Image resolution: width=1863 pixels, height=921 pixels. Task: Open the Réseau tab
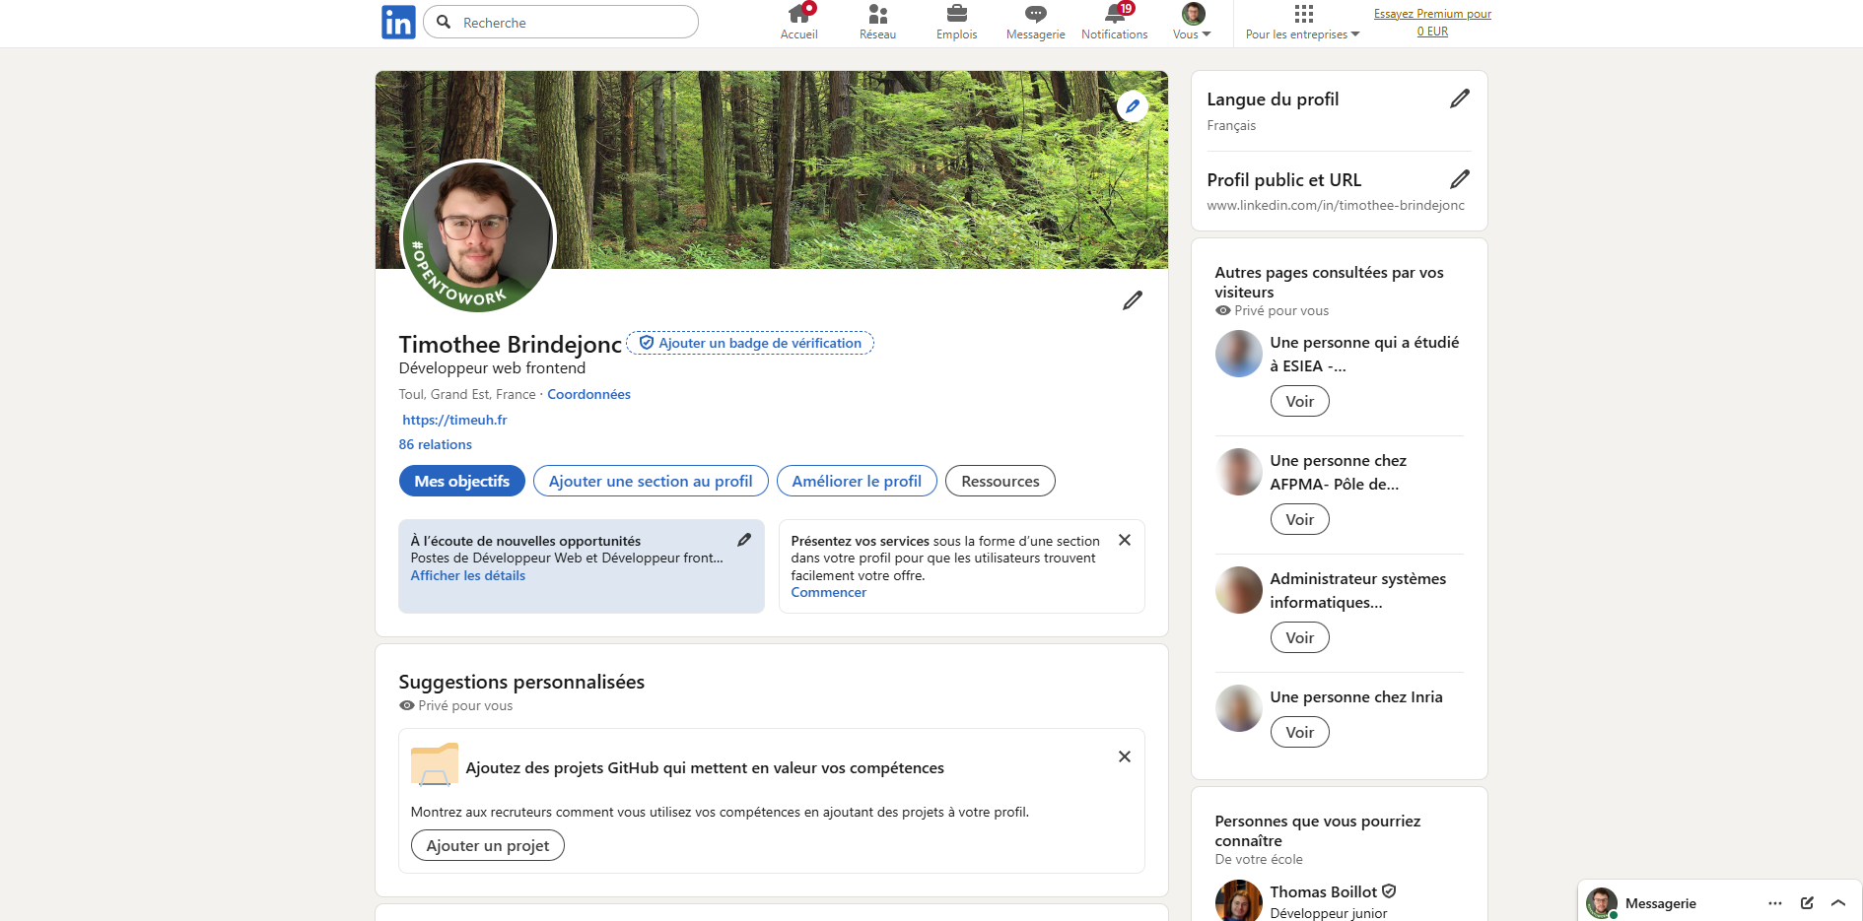pyautogui.click(x=877, y=22)
